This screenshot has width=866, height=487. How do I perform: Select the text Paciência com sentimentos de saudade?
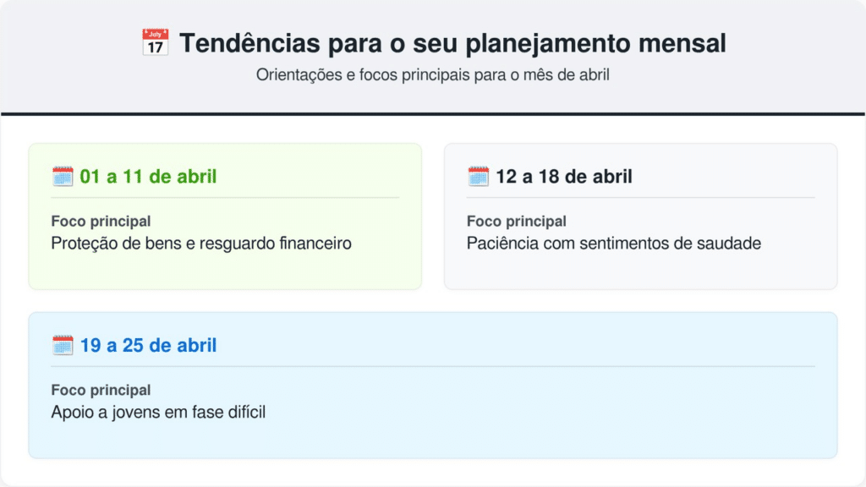(x=614, y=243)
